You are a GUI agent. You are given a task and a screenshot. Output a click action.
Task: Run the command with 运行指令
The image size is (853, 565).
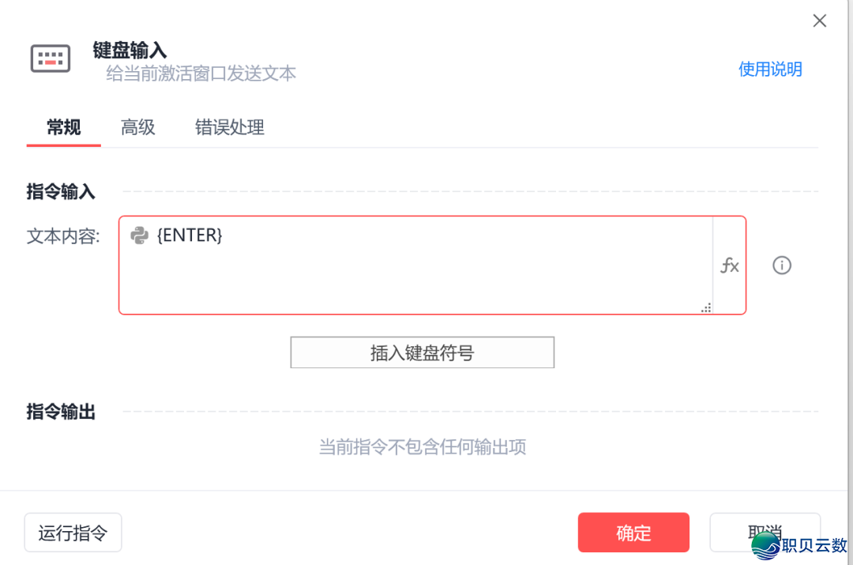point(73,533)
